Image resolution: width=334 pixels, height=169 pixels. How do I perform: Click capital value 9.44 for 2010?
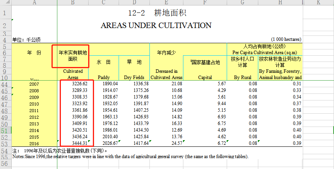[x=221, y=104]
